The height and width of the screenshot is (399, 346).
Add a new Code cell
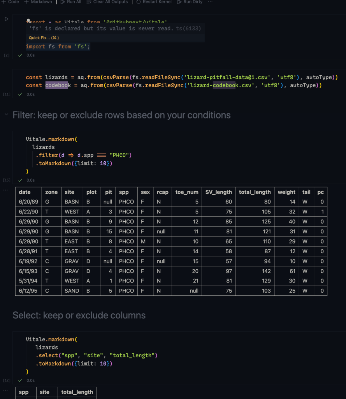(x=11, y=2)
